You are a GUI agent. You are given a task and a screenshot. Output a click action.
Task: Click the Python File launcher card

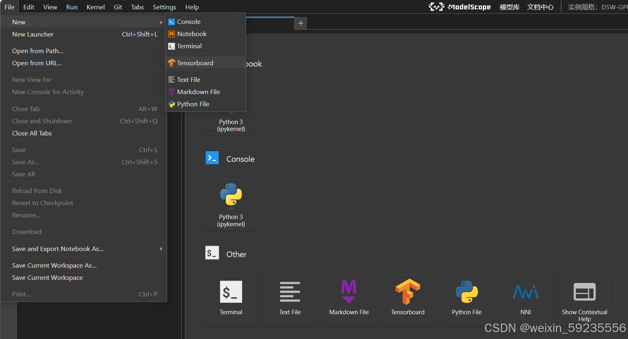coord(467,299)
